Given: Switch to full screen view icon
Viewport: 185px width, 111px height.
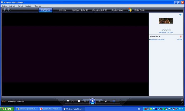Looking at the screenshot, I should pyautogui.click(x=182, y=100).
